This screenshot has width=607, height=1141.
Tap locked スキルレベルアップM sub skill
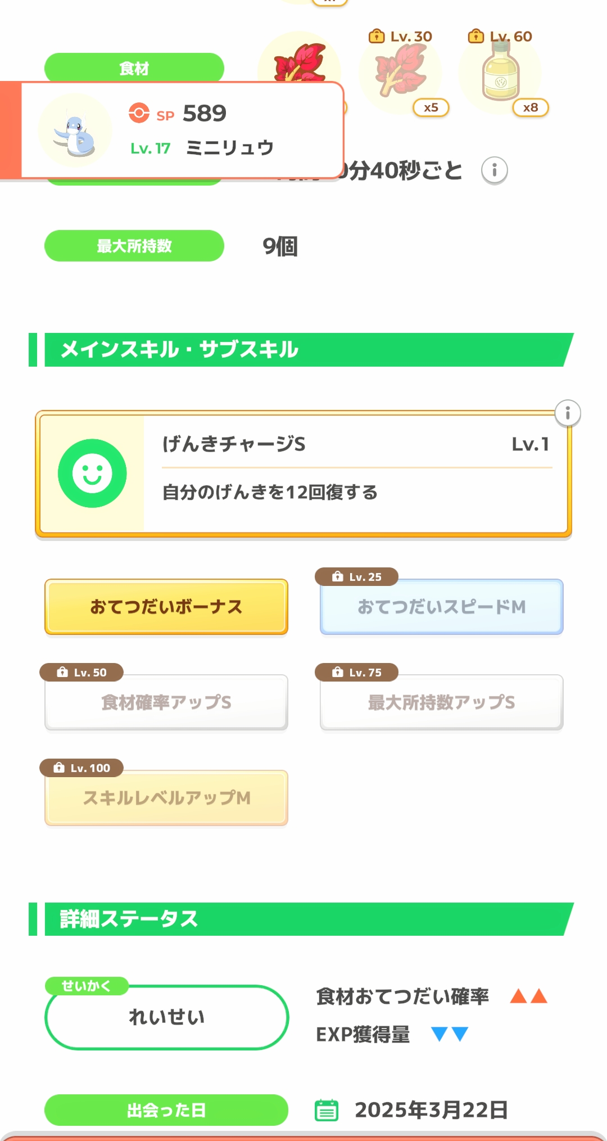point(166,798)
